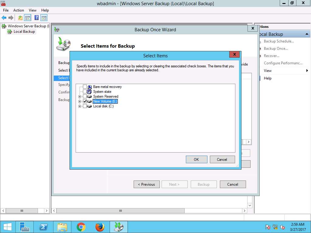Click the left tree pane horizontal scrollbar thumb
This screenshot has width=311, height=233.
[22, 211]
